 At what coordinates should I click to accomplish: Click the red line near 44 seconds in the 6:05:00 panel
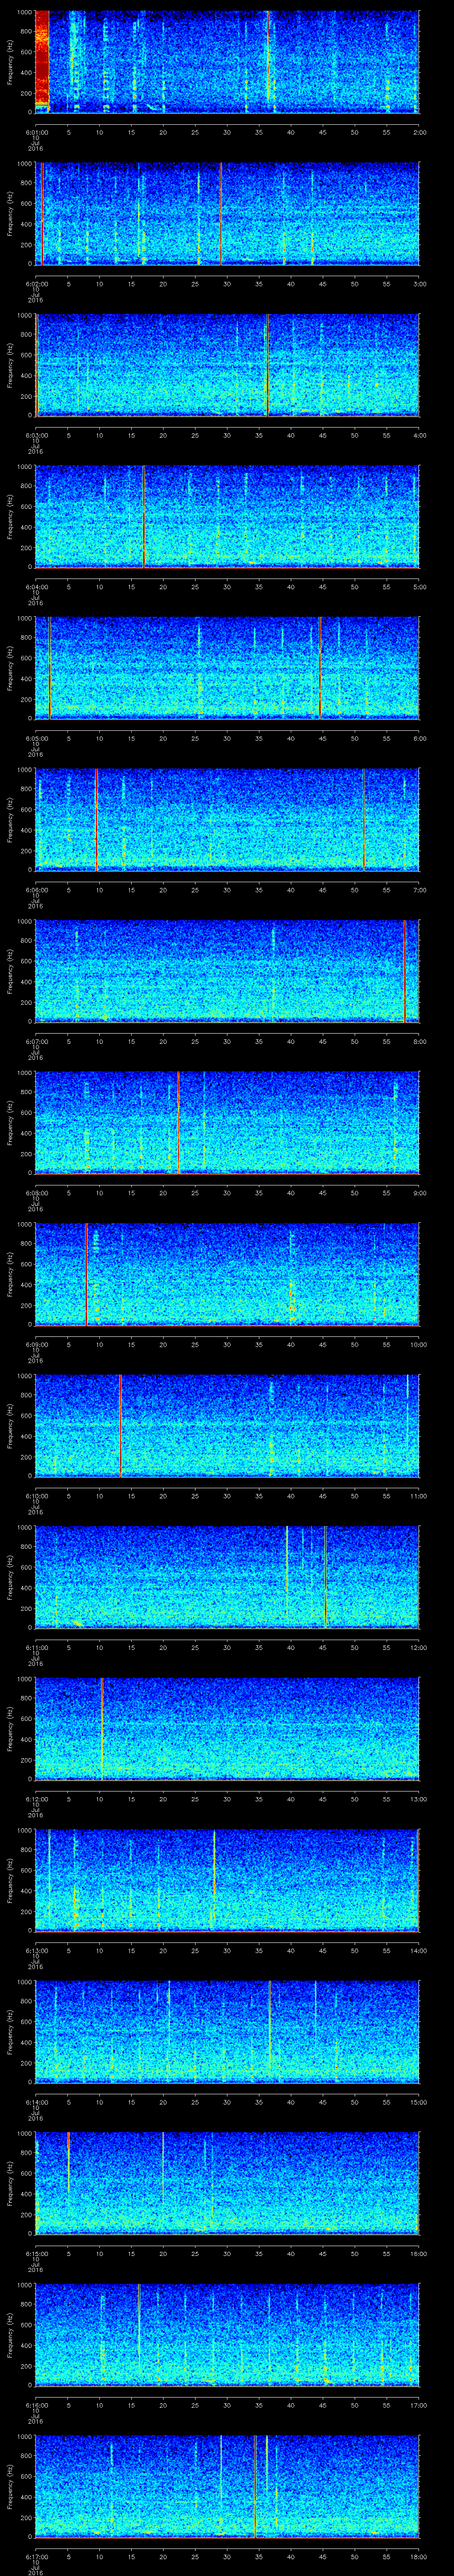[x=319, y=668]
